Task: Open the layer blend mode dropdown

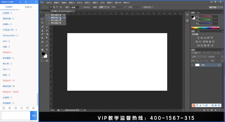Action: (199, 57)
